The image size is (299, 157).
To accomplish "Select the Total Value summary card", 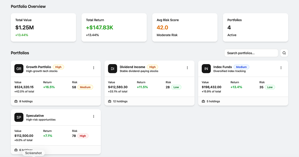I will click(x=43, y=27).
